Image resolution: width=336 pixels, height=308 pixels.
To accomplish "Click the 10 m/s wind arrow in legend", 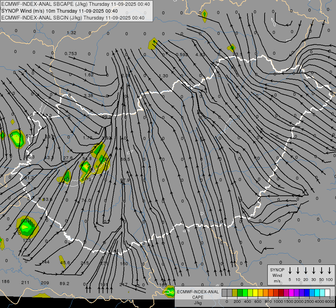I will click(x=298, y=271).
